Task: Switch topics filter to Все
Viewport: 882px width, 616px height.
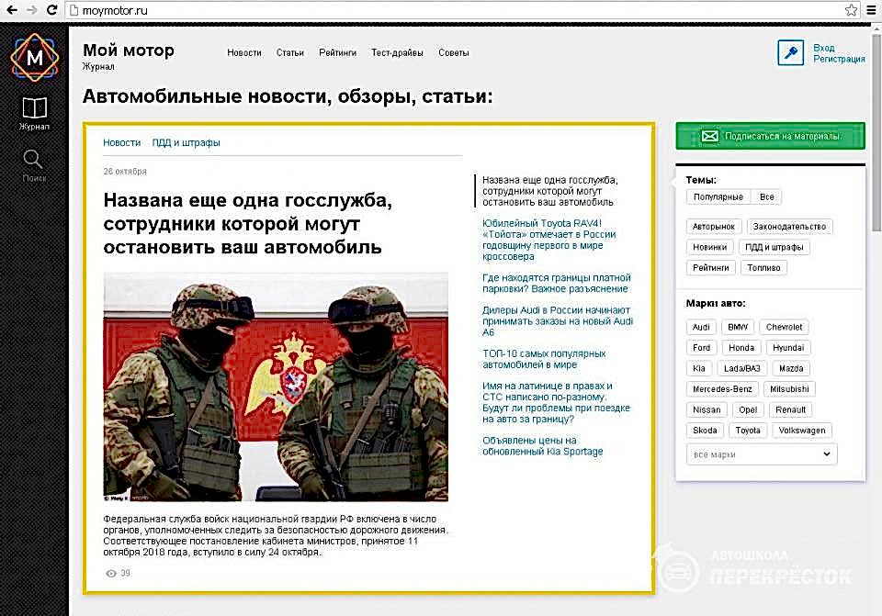Action: (x=766, y=197)
